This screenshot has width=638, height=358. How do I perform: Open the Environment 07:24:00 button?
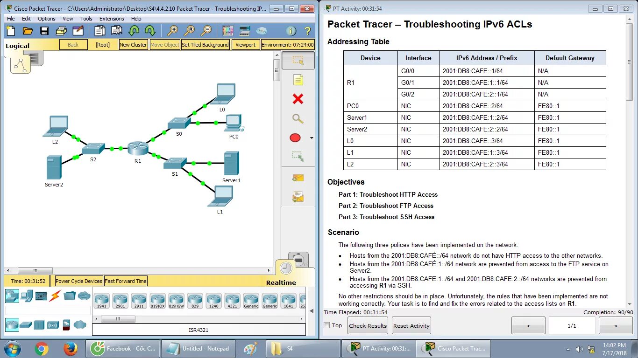pos(288,45)
